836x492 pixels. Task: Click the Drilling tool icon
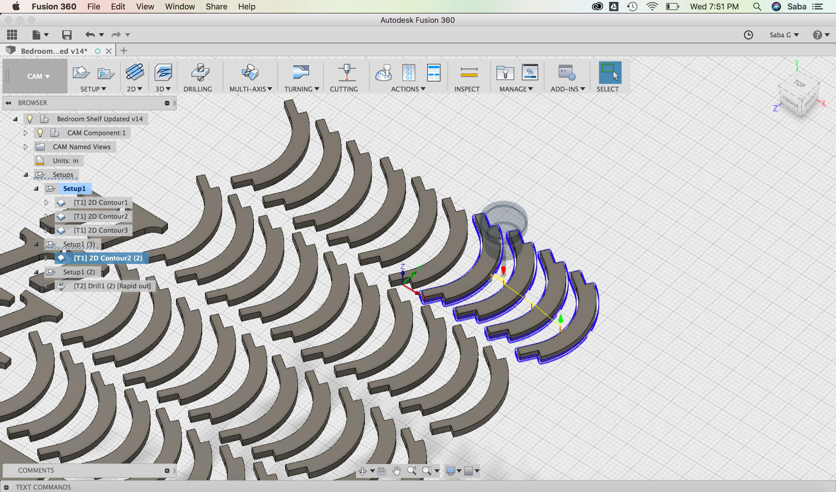coord(200,73)
